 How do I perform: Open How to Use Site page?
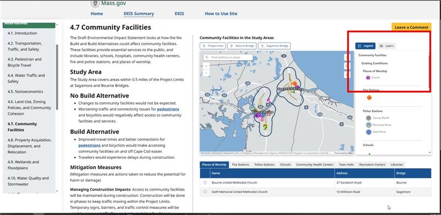coord(221,14)
